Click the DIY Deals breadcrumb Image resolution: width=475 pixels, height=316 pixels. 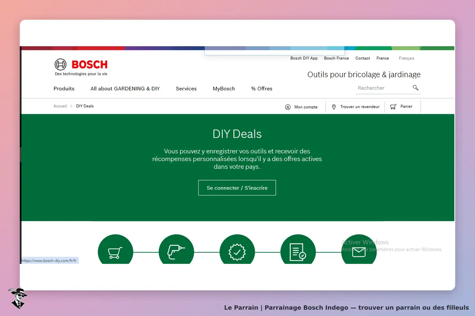click(x=85, y=106)
